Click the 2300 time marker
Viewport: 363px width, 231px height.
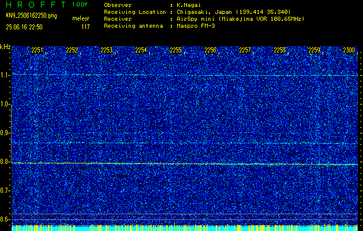(x=349, y=50)
